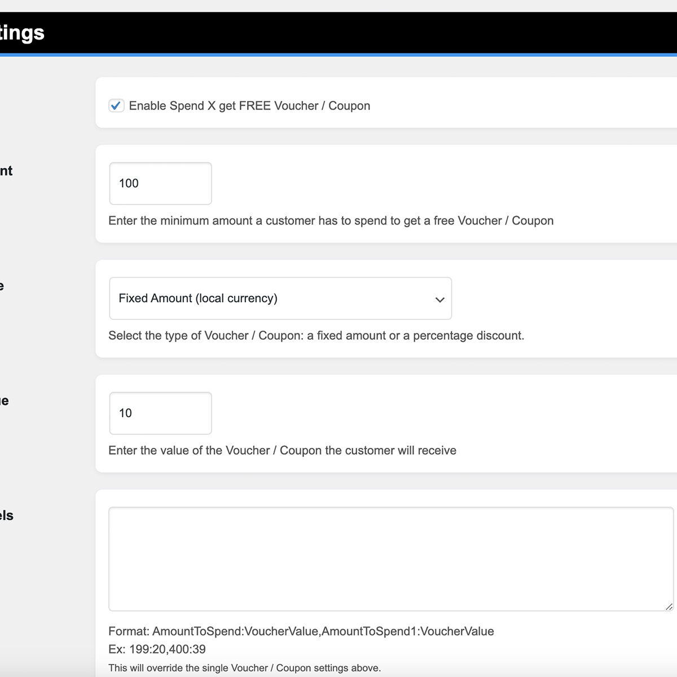Click the 'Enter the value of the Voucher' description
Screen dimensions: 677x677
[x=282, y=450]
